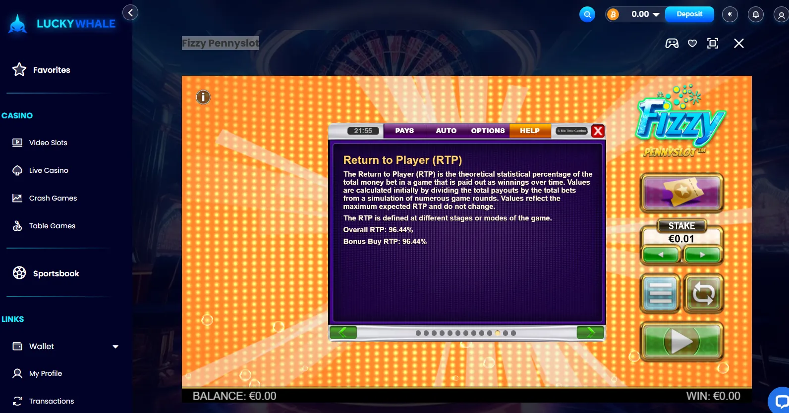Go to Live Casino
Viewport: 789px width, 413px height.
(40, 170)
